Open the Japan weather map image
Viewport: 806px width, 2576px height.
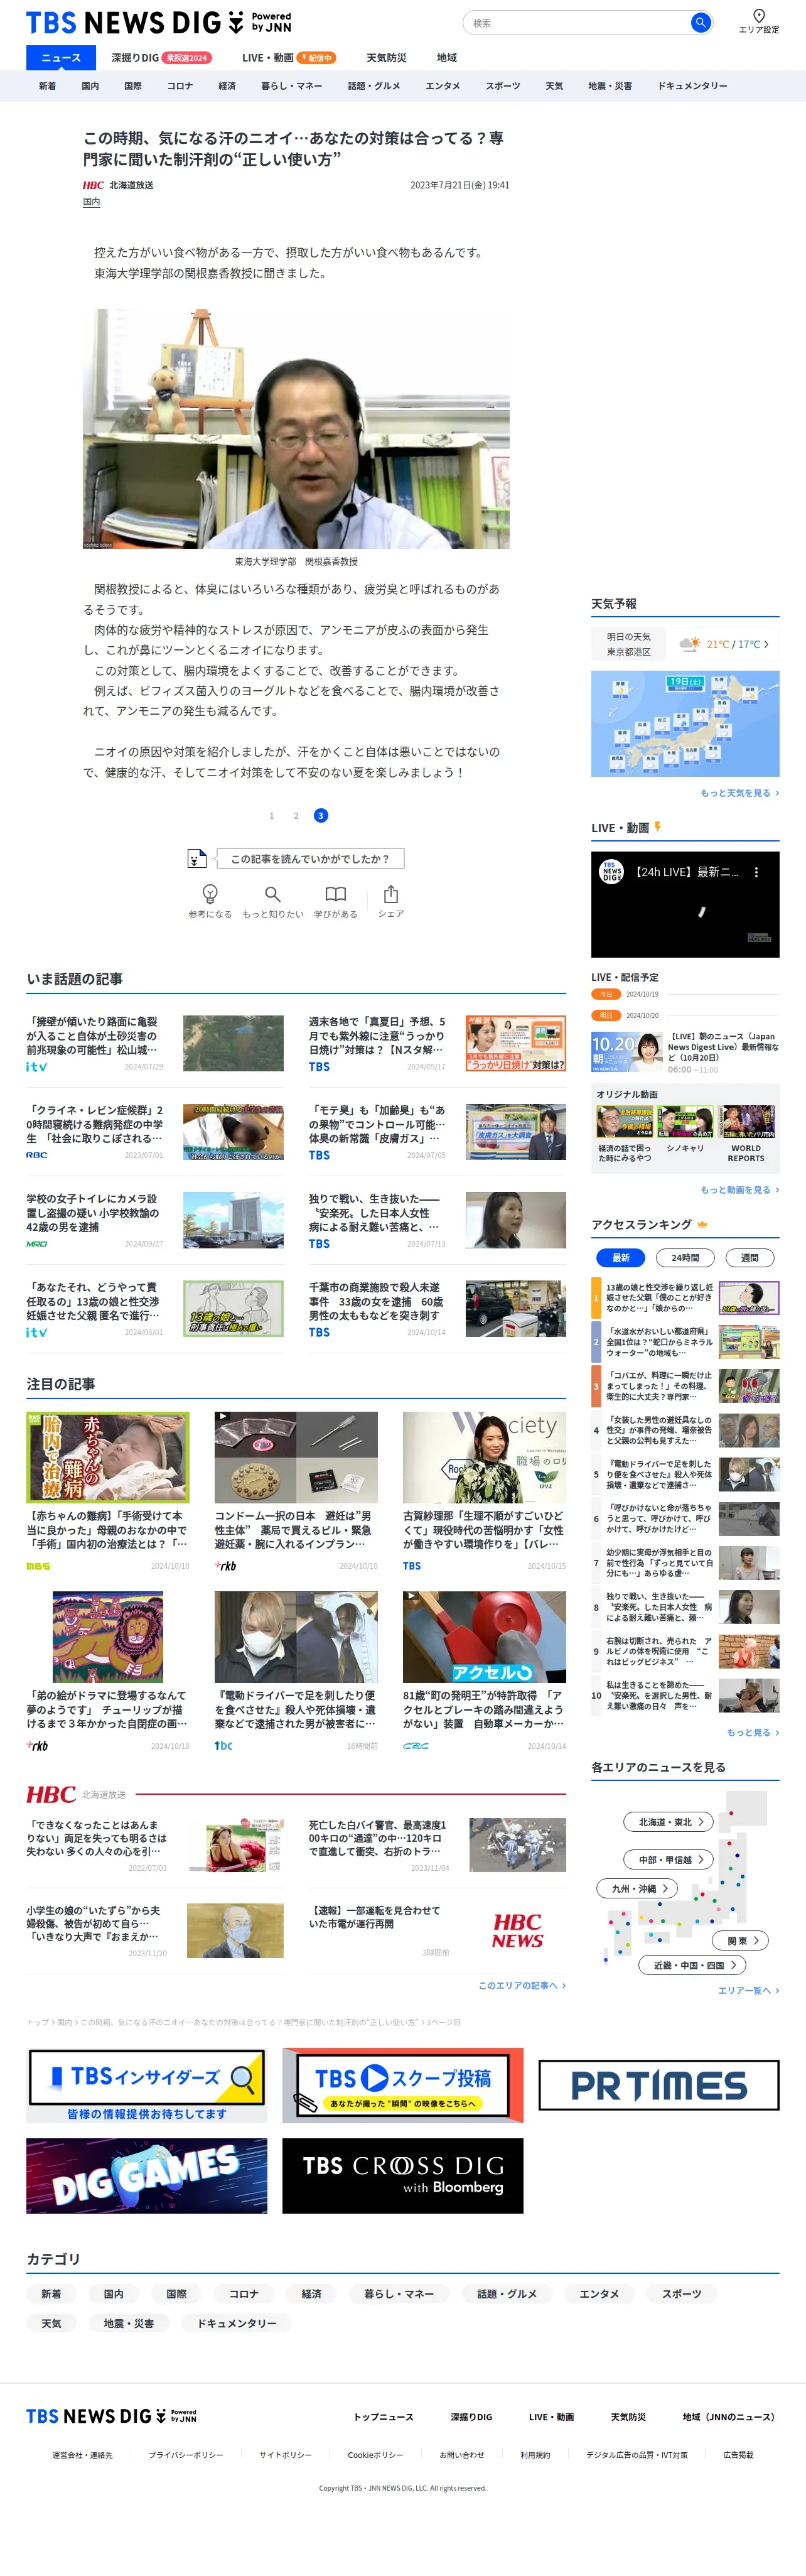[x=685, y=723]
